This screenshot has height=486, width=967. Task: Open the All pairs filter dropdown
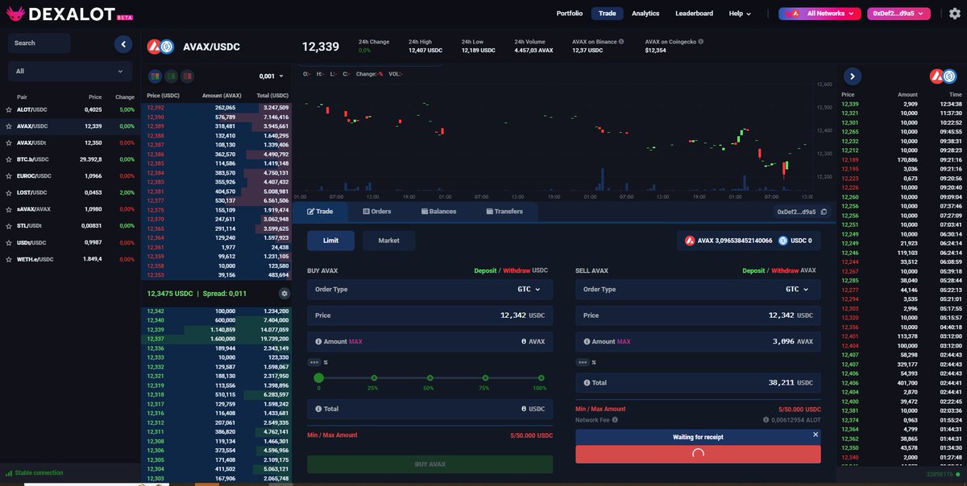tap(70, 71)
